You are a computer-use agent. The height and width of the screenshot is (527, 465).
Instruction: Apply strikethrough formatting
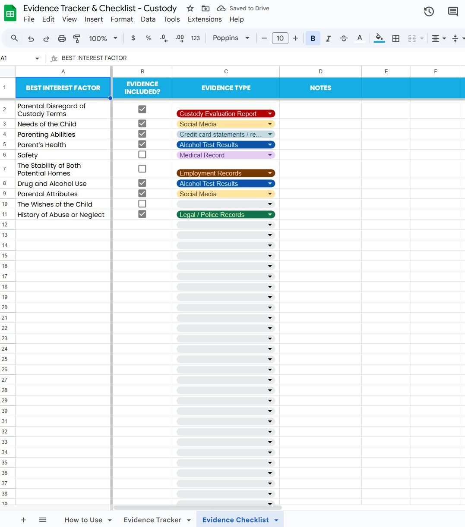344,38
